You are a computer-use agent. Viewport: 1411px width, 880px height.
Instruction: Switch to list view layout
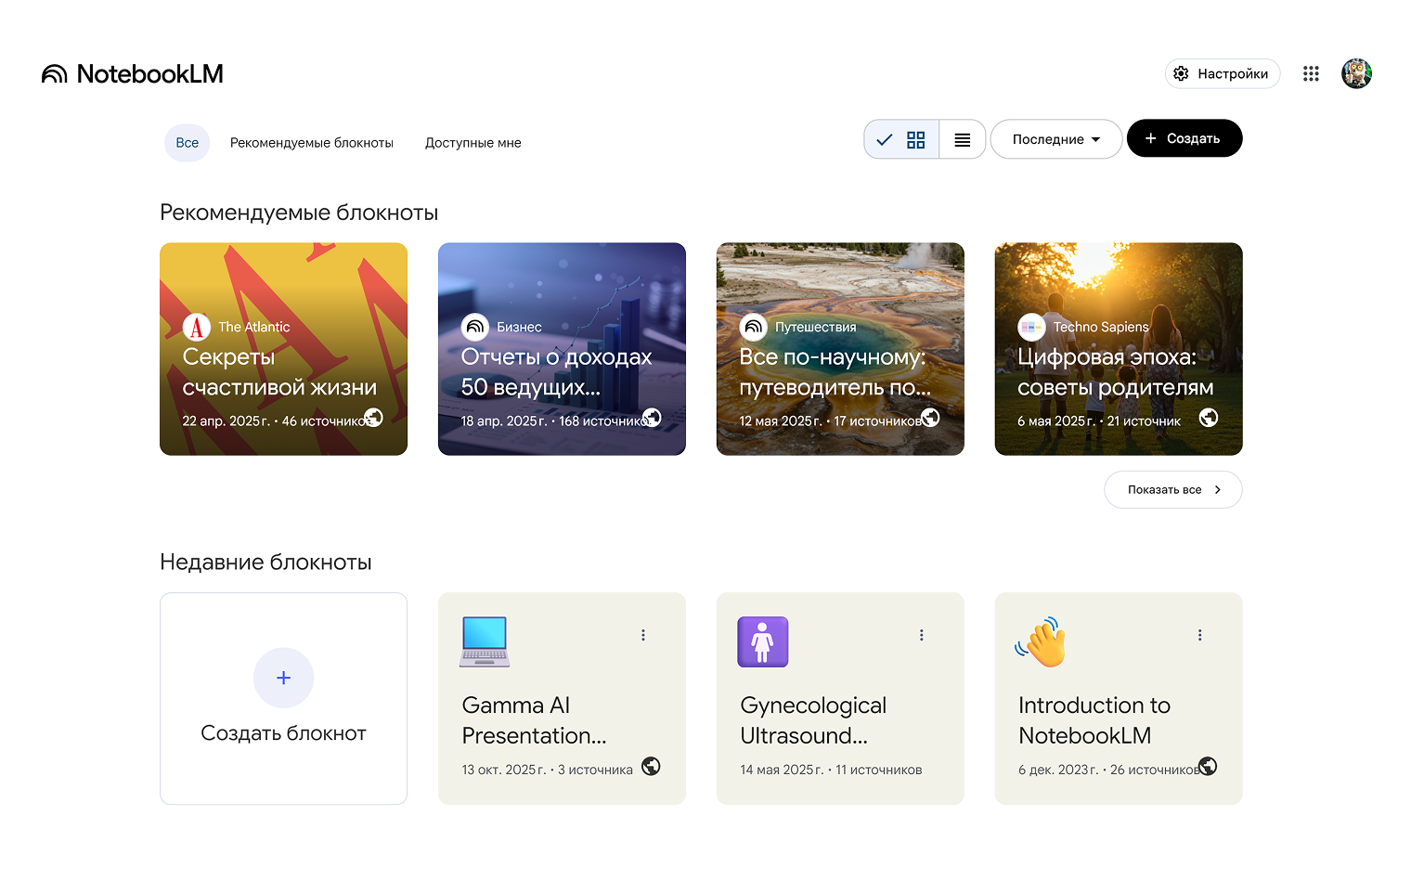963,139
